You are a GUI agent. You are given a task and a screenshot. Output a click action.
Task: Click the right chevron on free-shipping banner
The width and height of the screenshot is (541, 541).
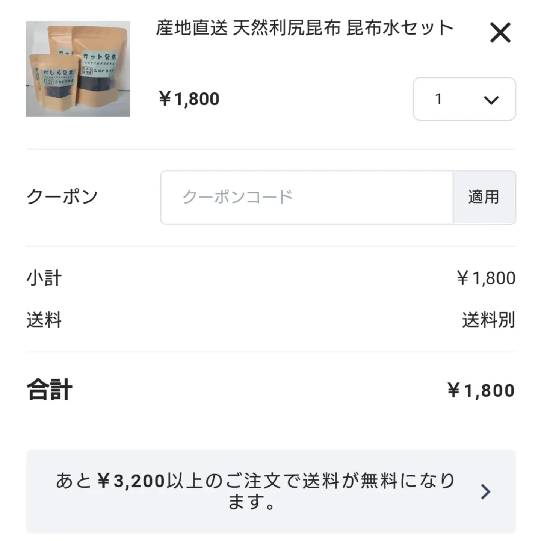(x=485, y=491)
